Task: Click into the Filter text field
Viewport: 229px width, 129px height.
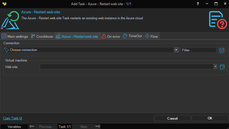Action: pos(199,50)
